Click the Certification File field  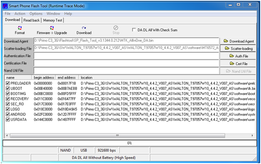point(126,63)
